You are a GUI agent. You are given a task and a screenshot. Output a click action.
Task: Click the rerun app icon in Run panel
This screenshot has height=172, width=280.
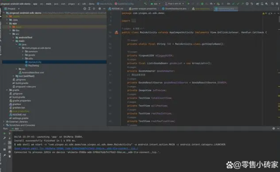pos(4,133)
